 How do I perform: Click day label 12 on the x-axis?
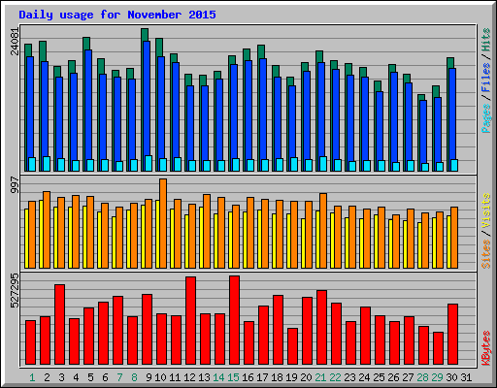[189, 377]
